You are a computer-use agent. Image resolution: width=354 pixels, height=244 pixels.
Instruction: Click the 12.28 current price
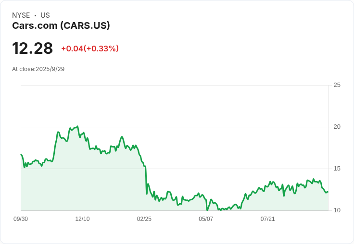point(33,48)
